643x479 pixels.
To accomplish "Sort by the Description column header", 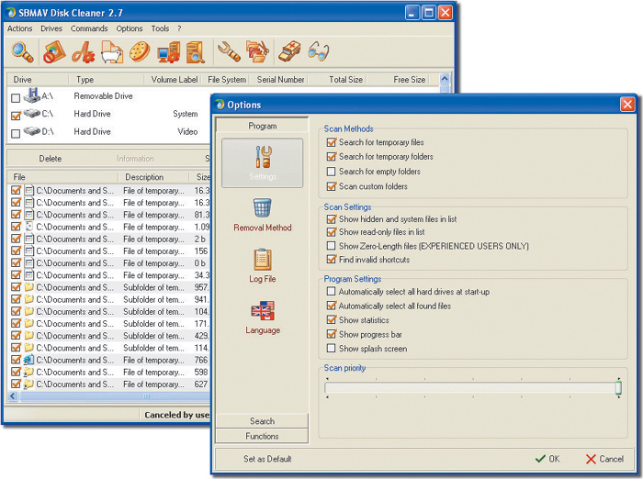I will tap(153, 177).
